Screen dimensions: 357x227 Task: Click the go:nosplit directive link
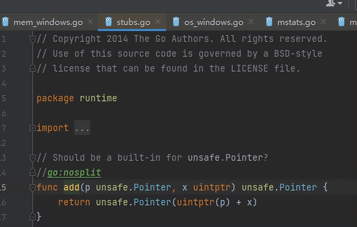click(74, 173)
